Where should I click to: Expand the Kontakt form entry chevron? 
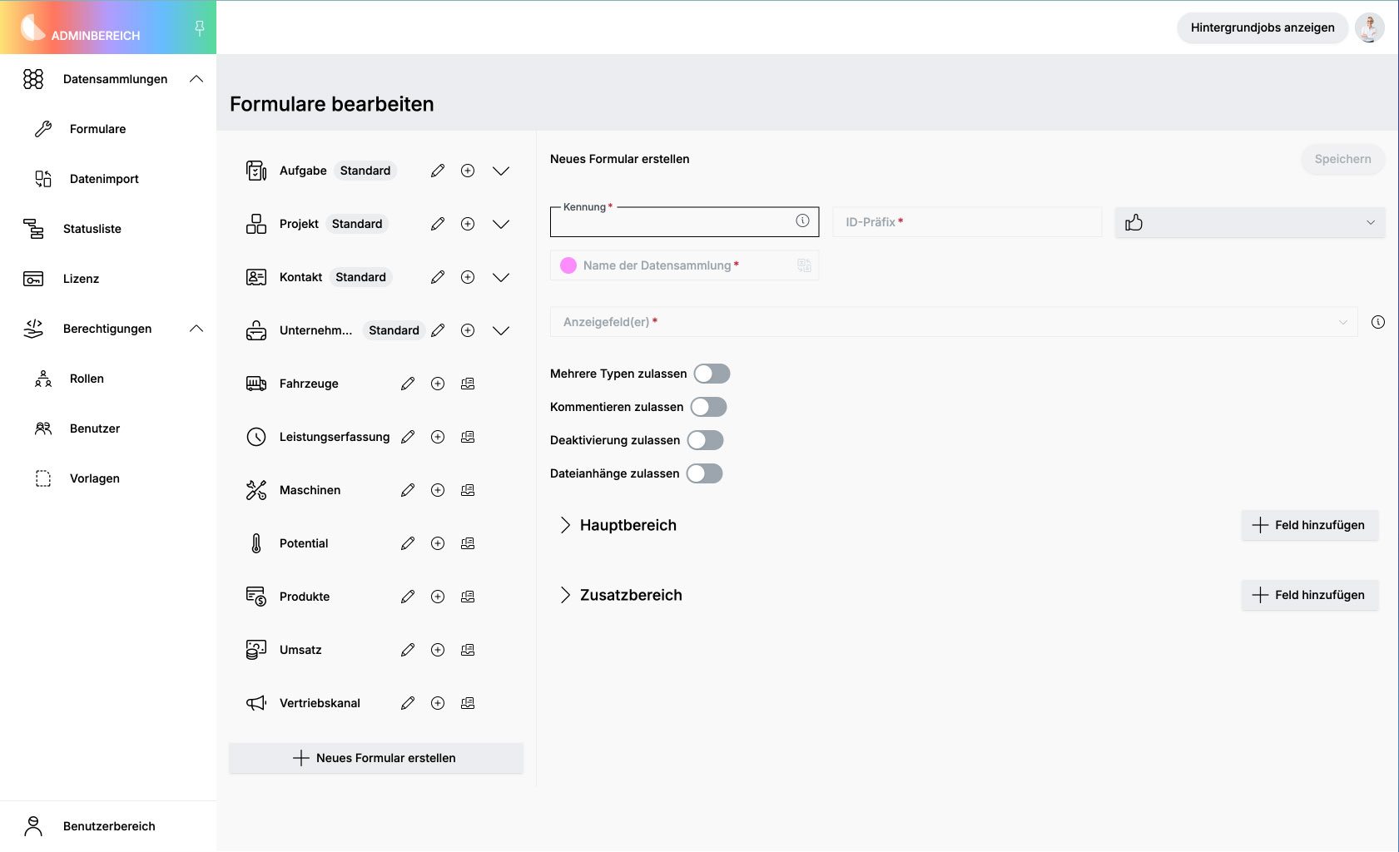[501, 277]
